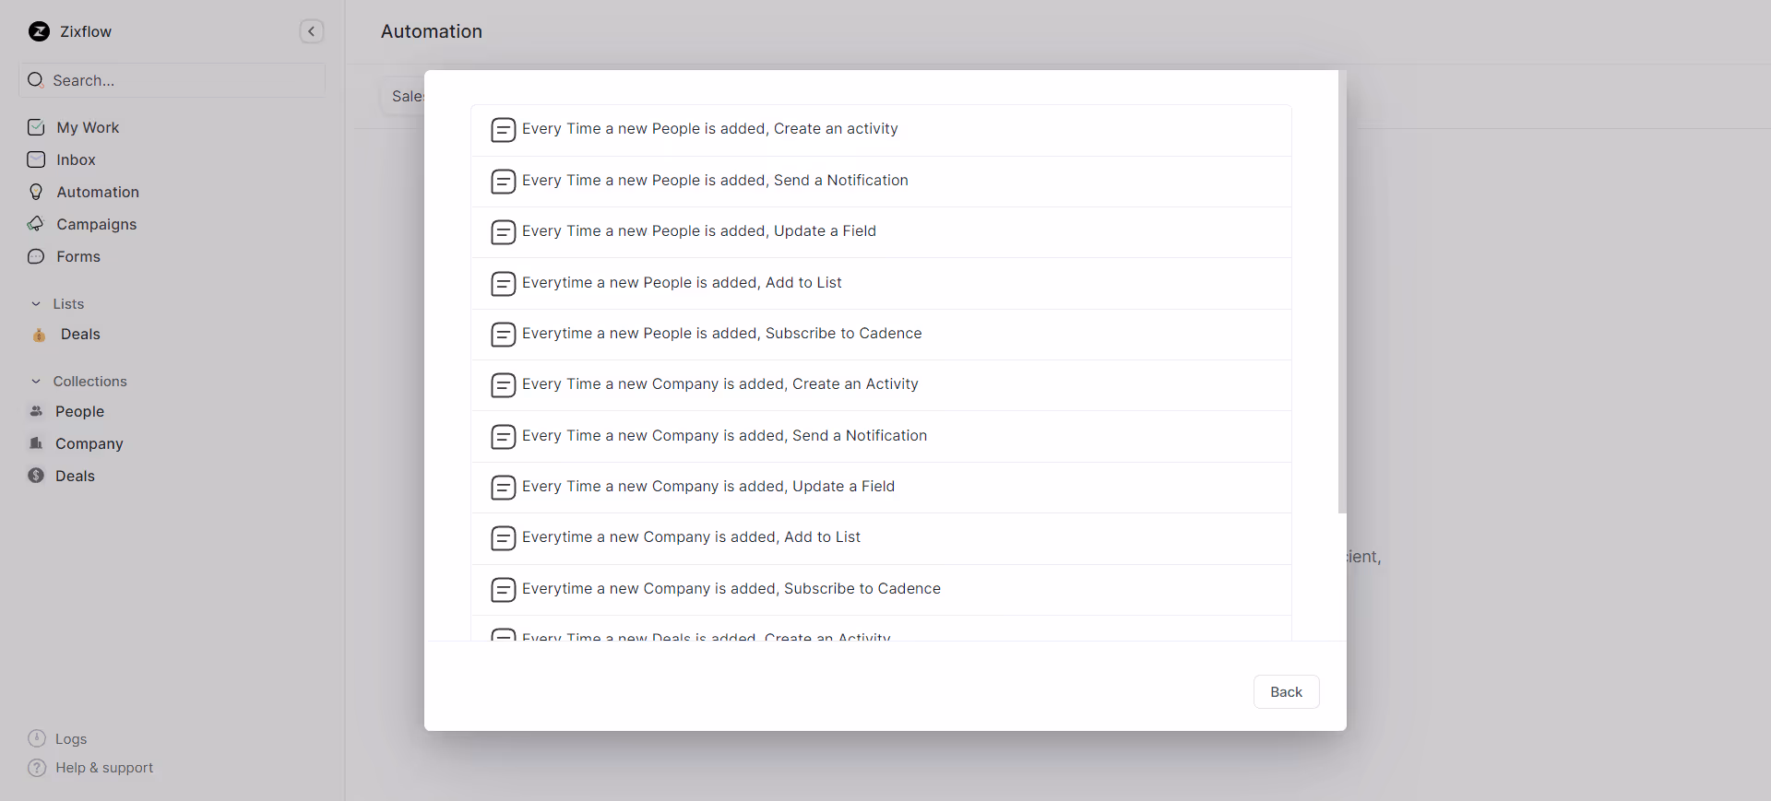Click the Back button in dialog

tap(1286, 692)
